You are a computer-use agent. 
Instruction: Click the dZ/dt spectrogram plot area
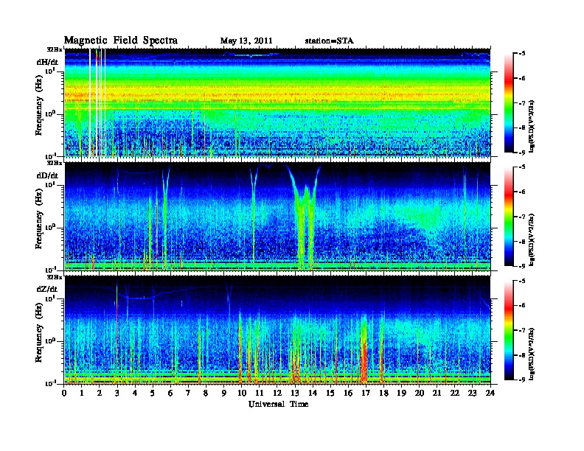coord(277,330)
